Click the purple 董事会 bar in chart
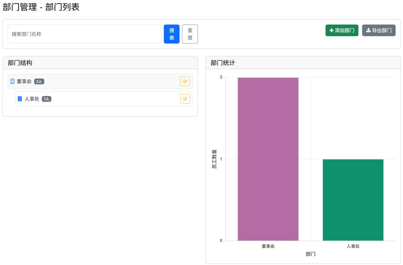The height and width of the screenshot is (265, 403). point(268,159)
